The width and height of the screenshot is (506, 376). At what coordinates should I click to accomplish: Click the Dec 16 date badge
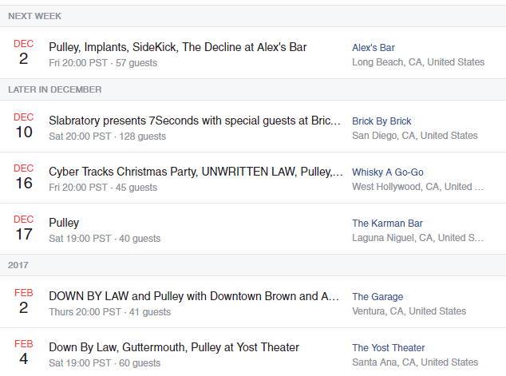click(x=24, y=178)
